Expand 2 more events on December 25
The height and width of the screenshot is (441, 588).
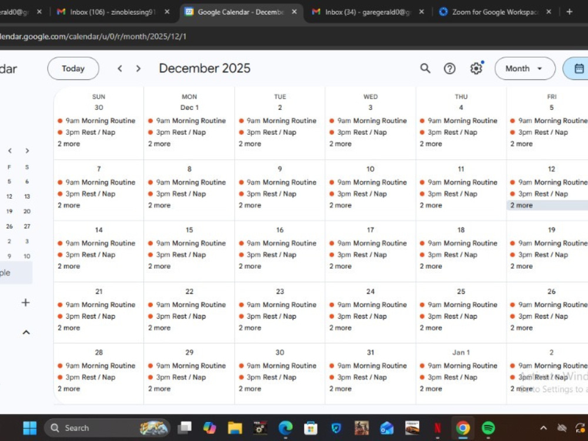[431, 328]
